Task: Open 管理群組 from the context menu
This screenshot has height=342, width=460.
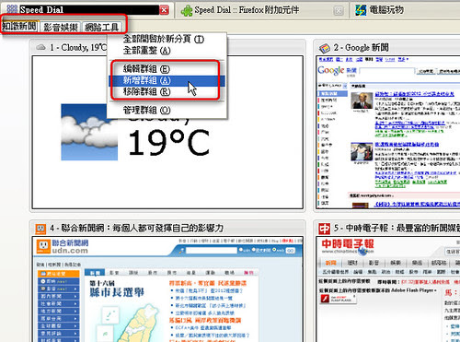Action: click(x=146, y=110)
